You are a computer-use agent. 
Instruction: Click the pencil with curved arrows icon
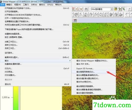[x=81, y=15]
